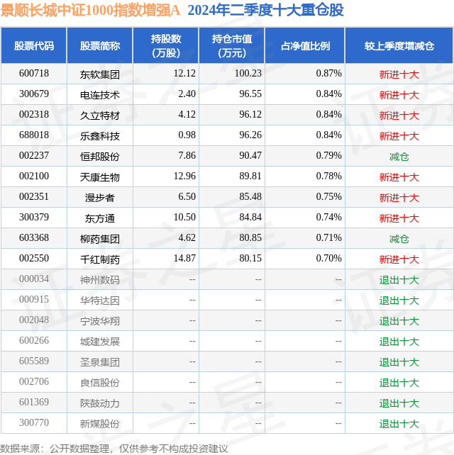
Task: Select stock code 688018
Action: [34, 135]
